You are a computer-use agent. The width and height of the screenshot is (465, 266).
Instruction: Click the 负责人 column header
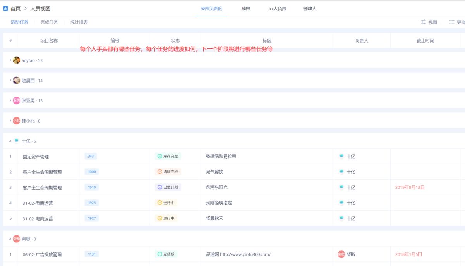coord(362,41)
